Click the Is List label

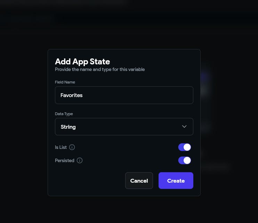tap(61, 147)
